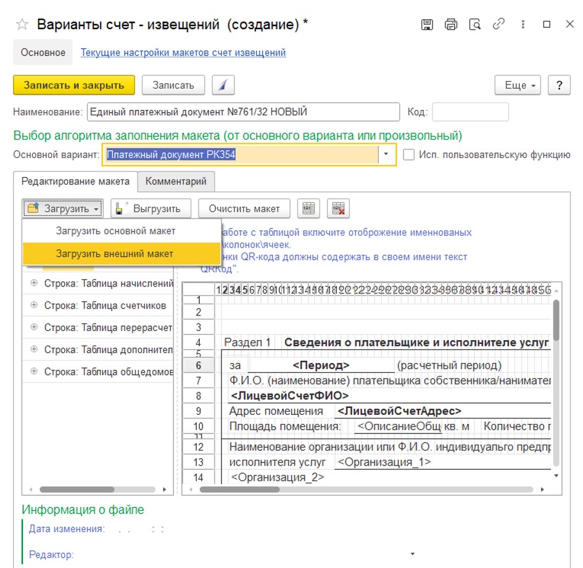Switch to the Комментарий tab

[176, 181]
